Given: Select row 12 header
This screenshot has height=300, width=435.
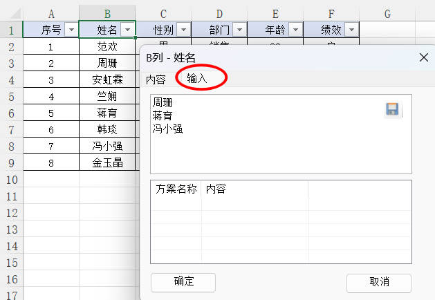Looking at the screenshot, I should pyautogui.click(x=11, y=213).
